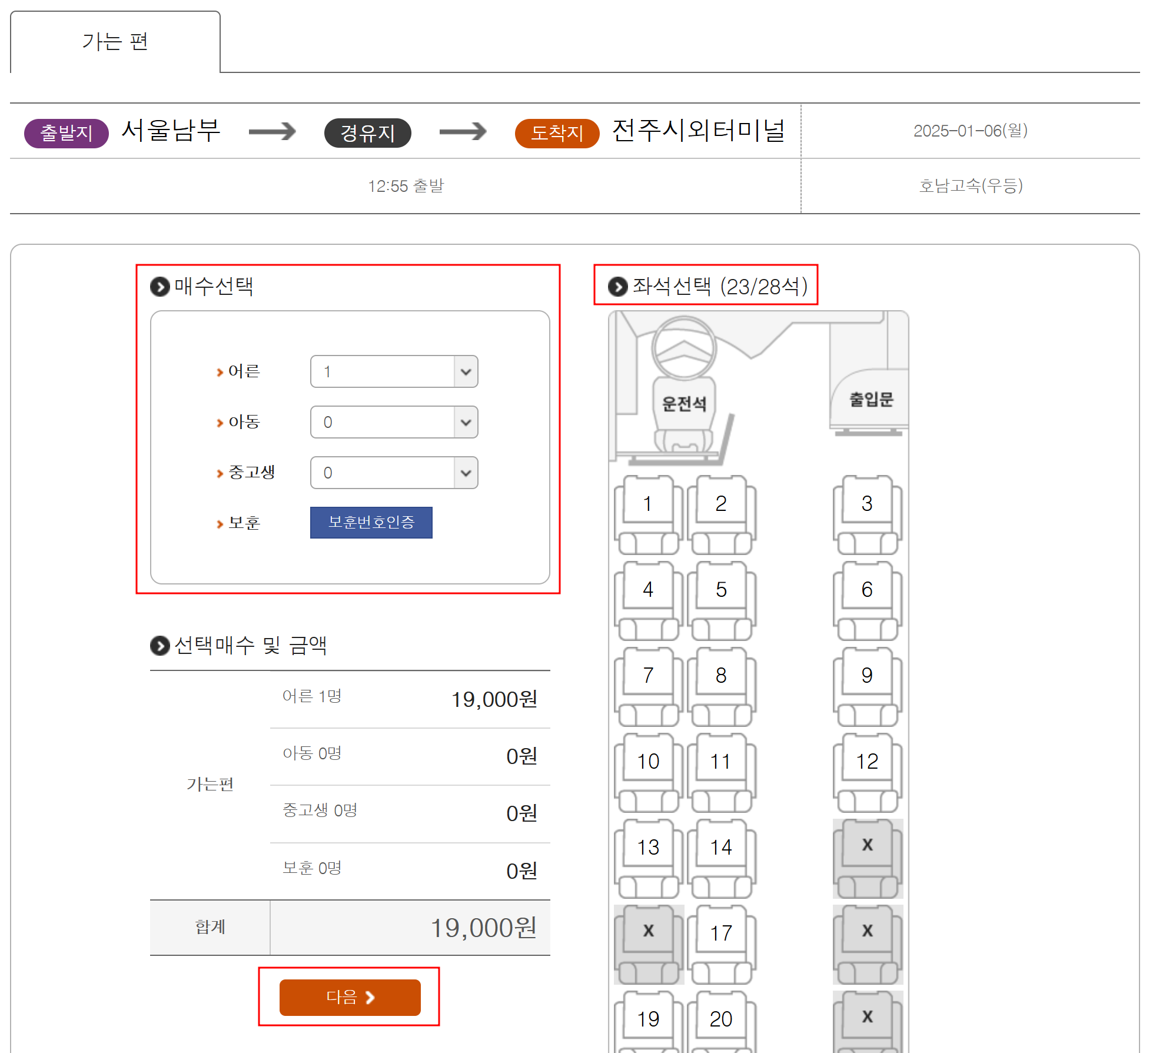Viewport: 1176px width, 1053px height.
Task: Open the 어른 passenger count dropdown
Action: [394, 371]
